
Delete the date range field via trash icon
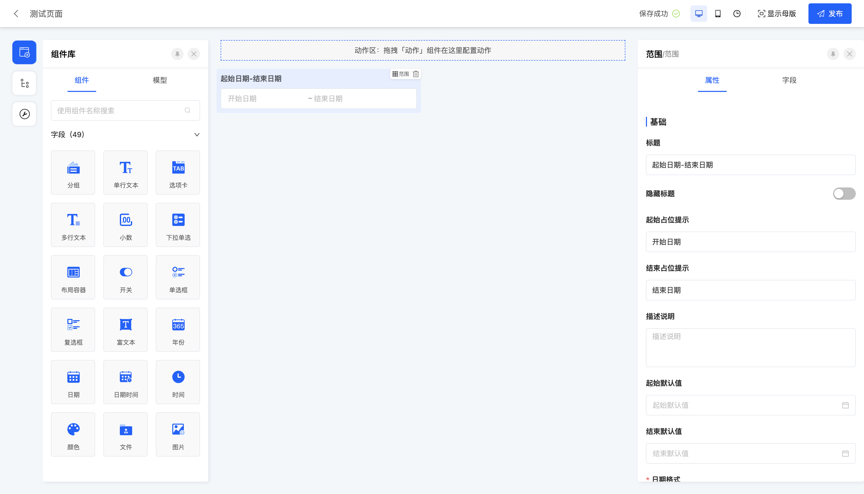(x=416, y=74)
